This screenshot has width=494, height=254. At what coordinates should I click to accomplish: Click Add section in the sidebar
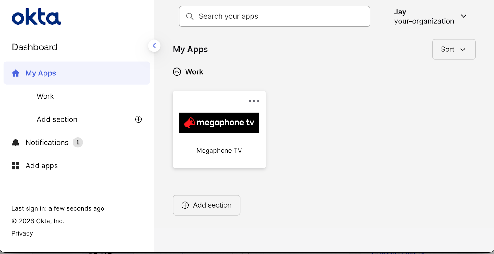click(57, 119)
